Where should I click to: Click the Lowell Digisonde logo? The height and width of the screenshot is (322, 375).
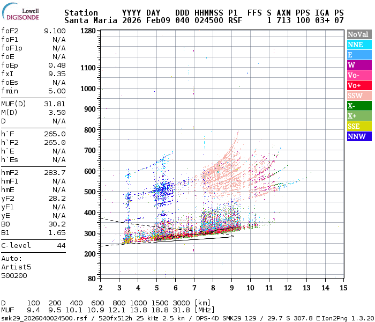tap(20, 11)
